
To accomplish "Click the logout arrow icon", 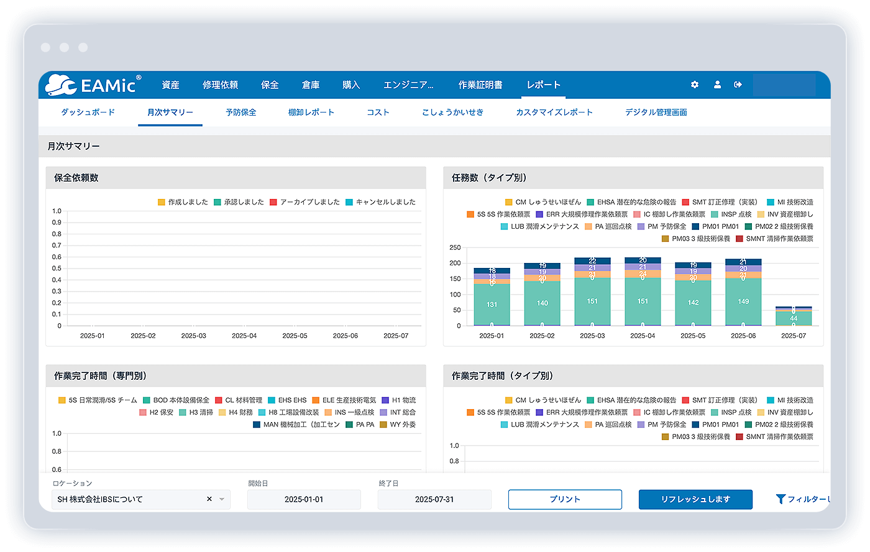I will [x=738, y=85].
